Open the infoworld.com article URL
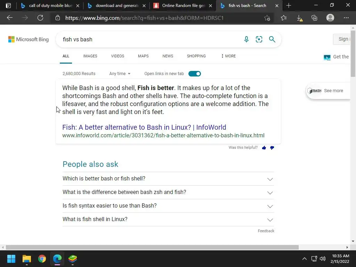Image resolution: width=356 pixels, height=267 pixels. click(163, 135)
